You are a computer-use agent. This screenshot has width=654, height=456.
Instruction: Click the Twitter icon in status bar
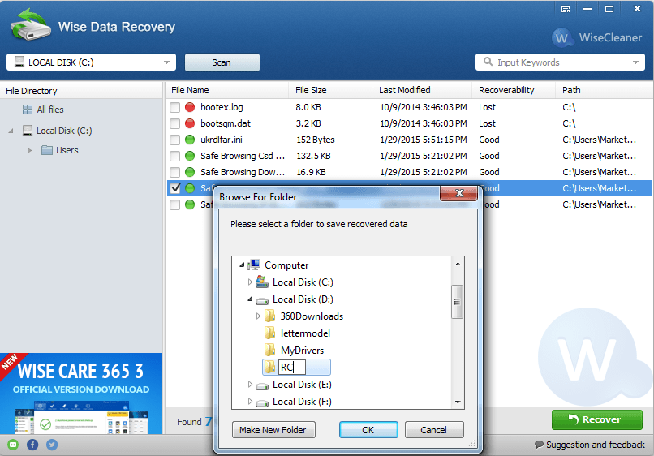(52, 445)
